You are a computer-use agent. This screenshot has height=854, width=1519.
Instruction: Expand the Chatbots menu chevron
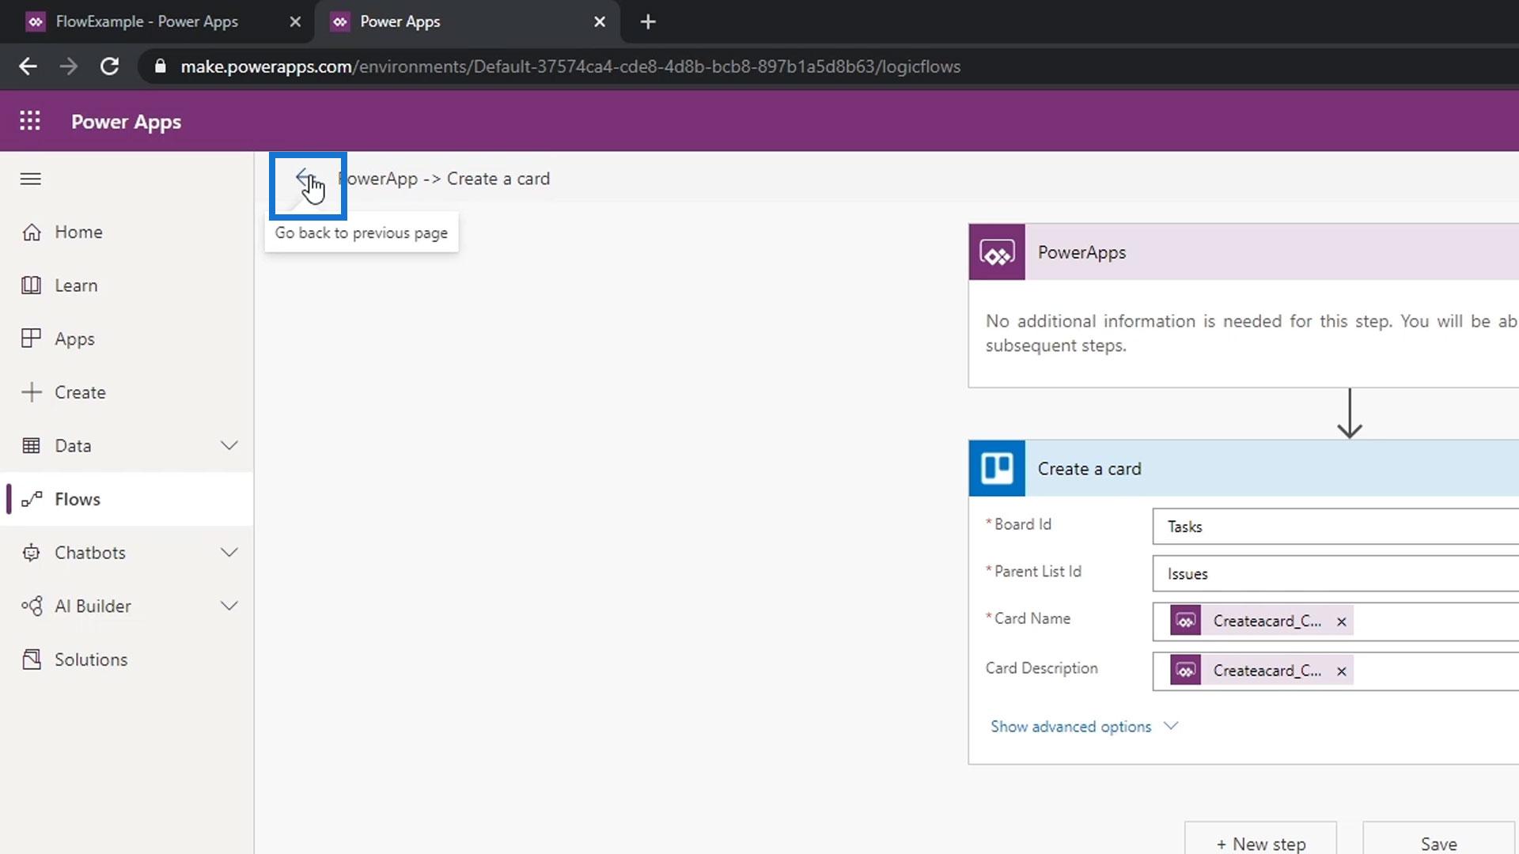[x=229, y=553]
